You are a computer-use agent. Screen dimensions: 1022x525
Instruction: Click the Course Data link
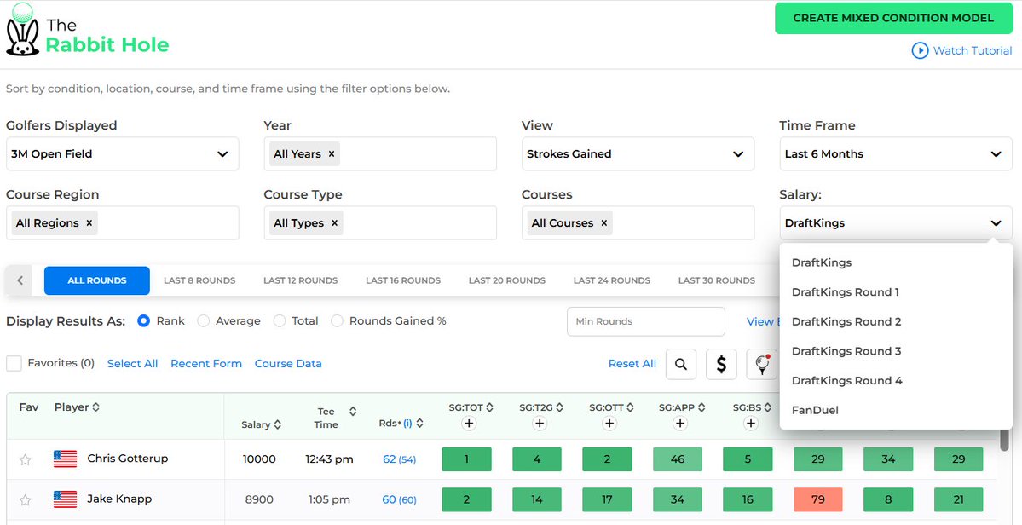tap(288, 364)
